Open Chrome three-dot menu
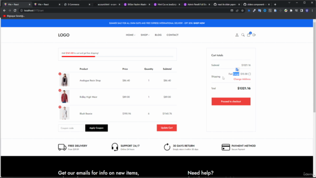 pyautogui.click(x=312, y=10)
